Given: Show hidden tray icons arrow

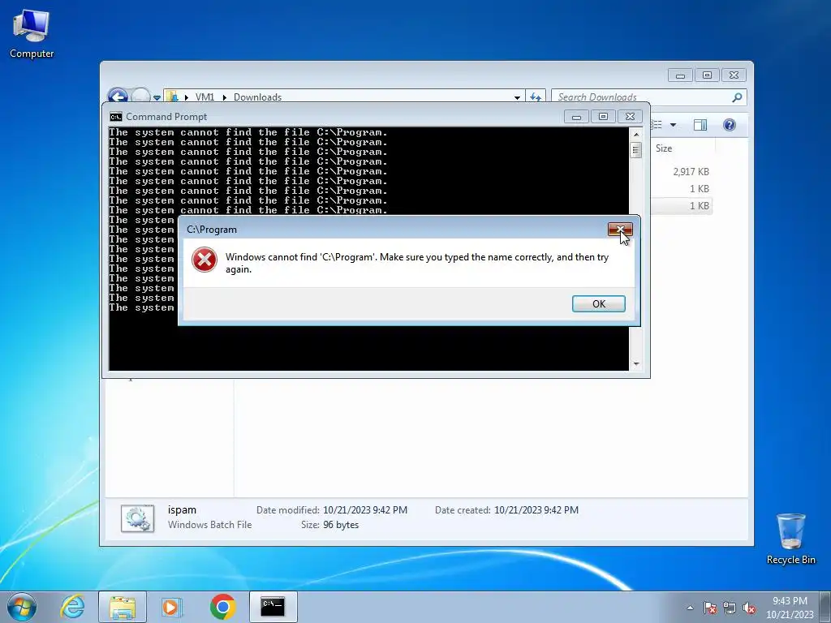Looking at the screenshot, I should pos(690,608).
